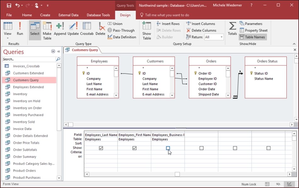This screenshot has height=188, width=299.
Task: Switch to Design View in status bar
Action: [x=289, y=184]
